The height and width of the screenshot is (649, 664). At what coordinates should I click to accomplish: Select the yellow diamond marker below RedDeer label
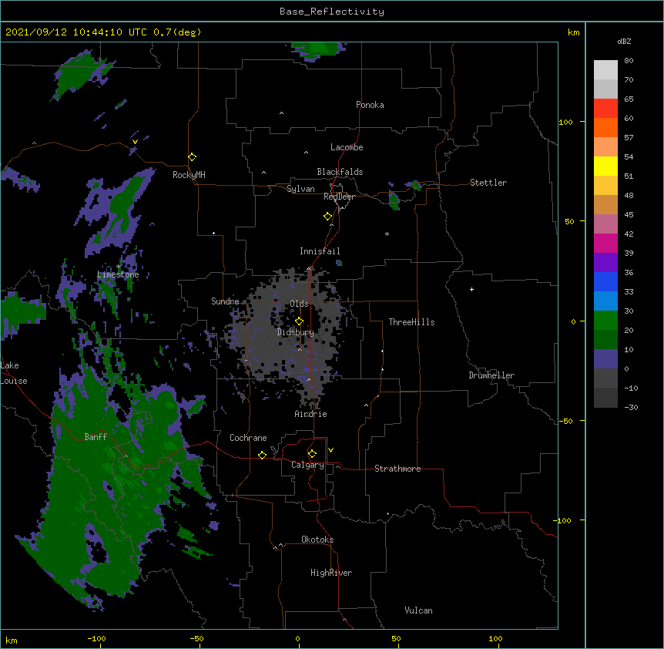coord(328,217)
